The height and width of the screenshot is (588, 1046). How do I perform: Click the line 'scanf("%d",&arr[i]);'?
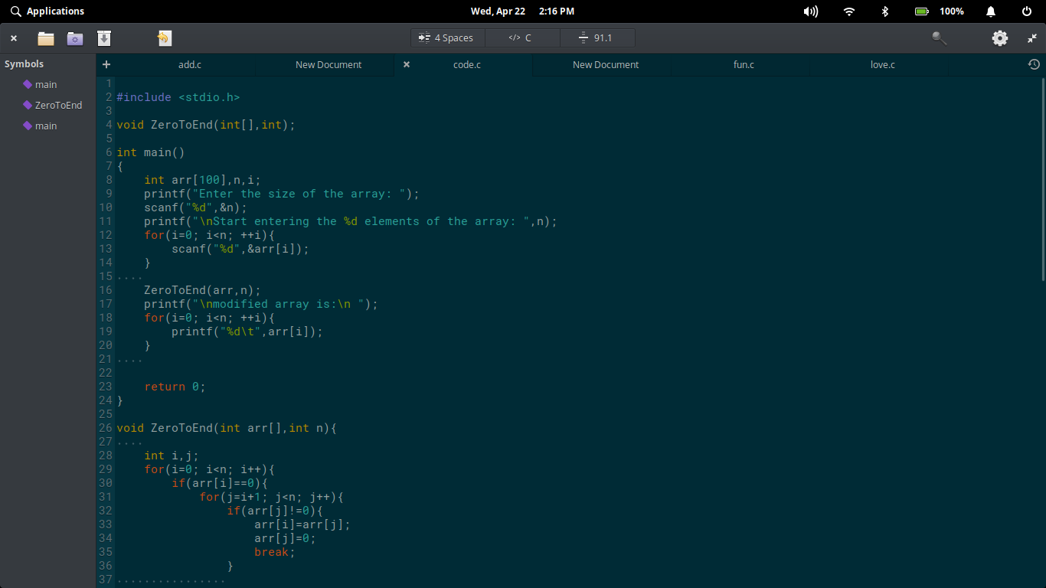pos(240,249)
